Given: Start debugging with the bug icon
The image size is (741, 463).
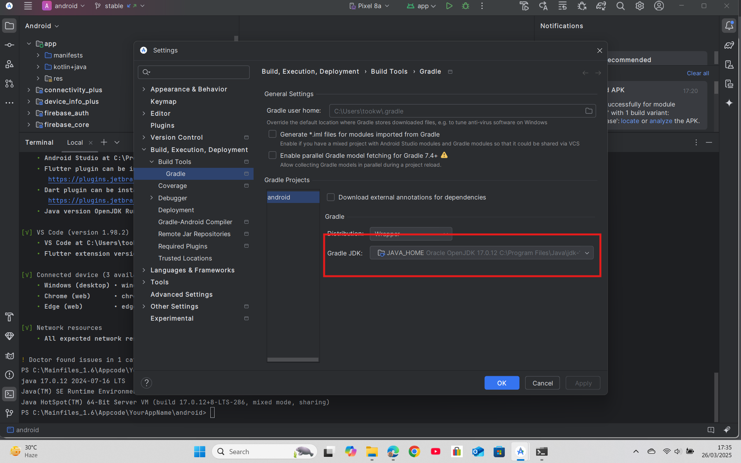Looking at the screenshot, I should tap(466, 6).
